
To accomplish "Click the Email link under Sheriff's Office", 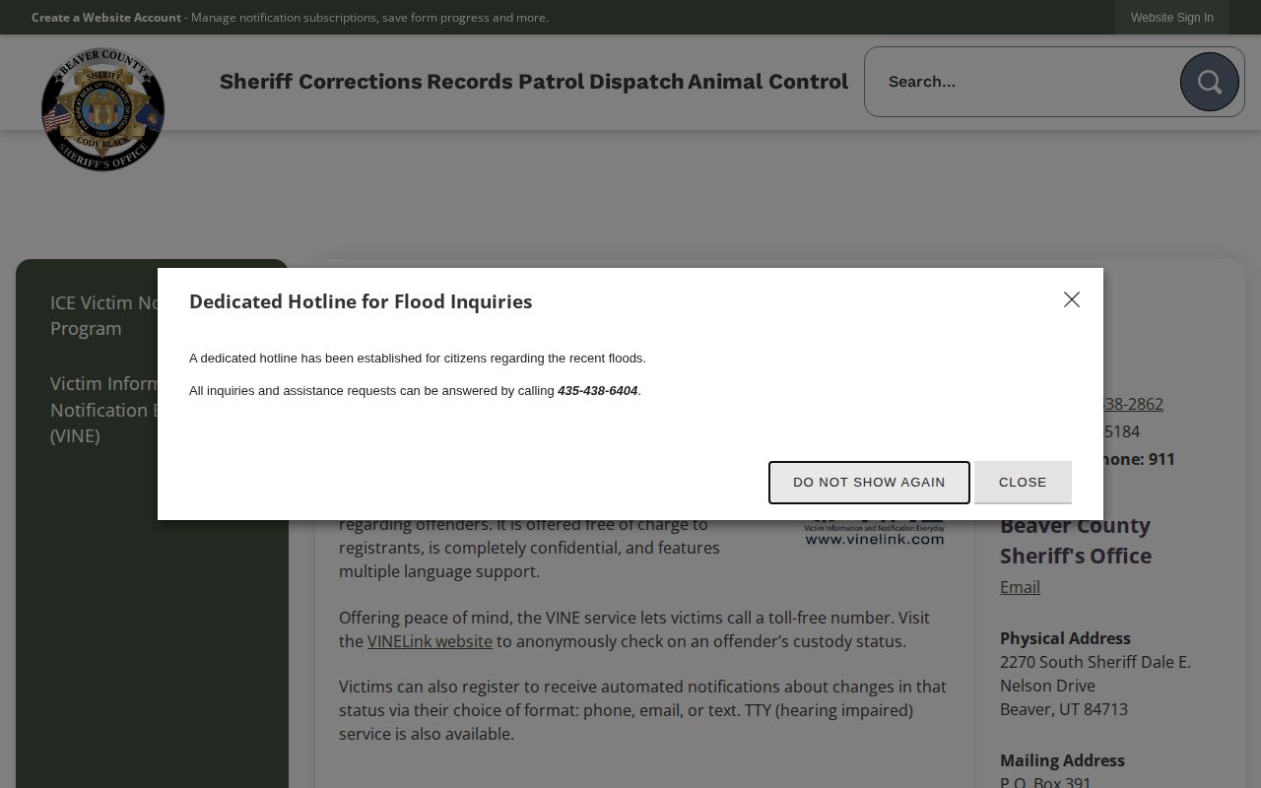I will click(1020, 587).
